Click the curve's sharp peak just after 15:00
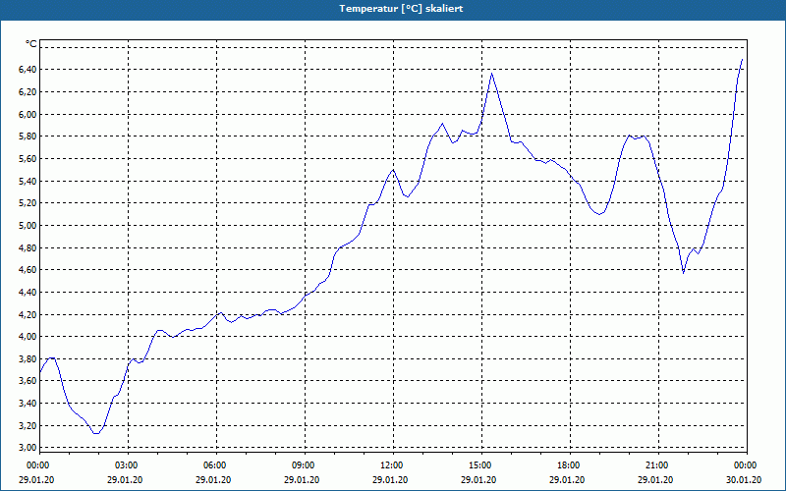The height and width of the screenshot is (491, 786). pos(492,74)
